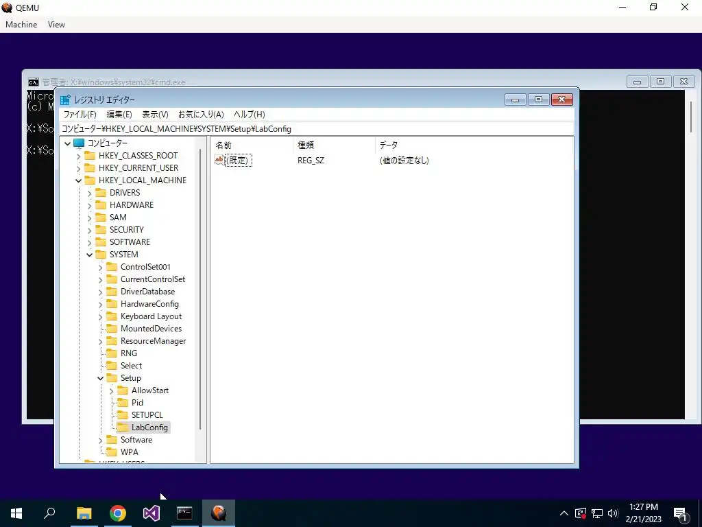The width and height of the screenshot is (702, 527).
Task: Select the LabConfig key folder icon
Action: pyautogui.click(x=123, y=428)
